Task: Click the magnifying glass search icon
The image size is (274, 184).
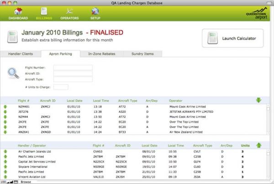Action: 13,73
